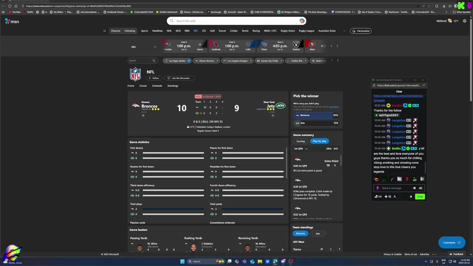Open the Kick chat users icon
The height and width of the screenshot is (266, 473).
coord(395,197)
